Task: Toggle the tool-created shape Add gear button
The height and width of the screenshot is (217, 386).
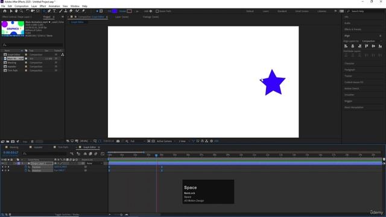Action: [x=151, y=11]
